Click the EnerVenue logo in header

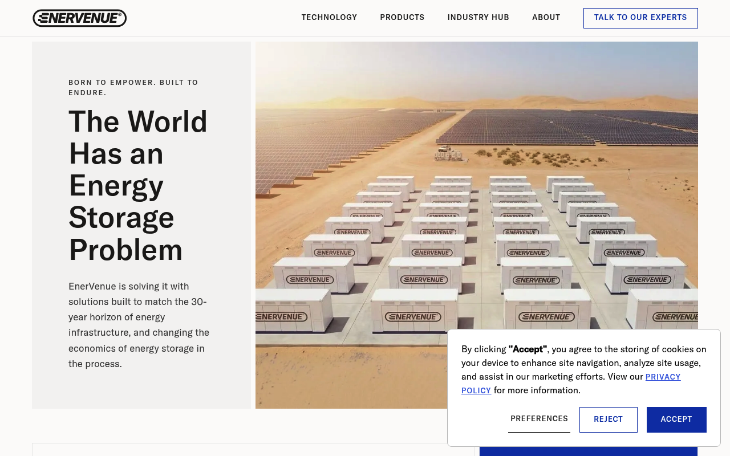(79, 18)
